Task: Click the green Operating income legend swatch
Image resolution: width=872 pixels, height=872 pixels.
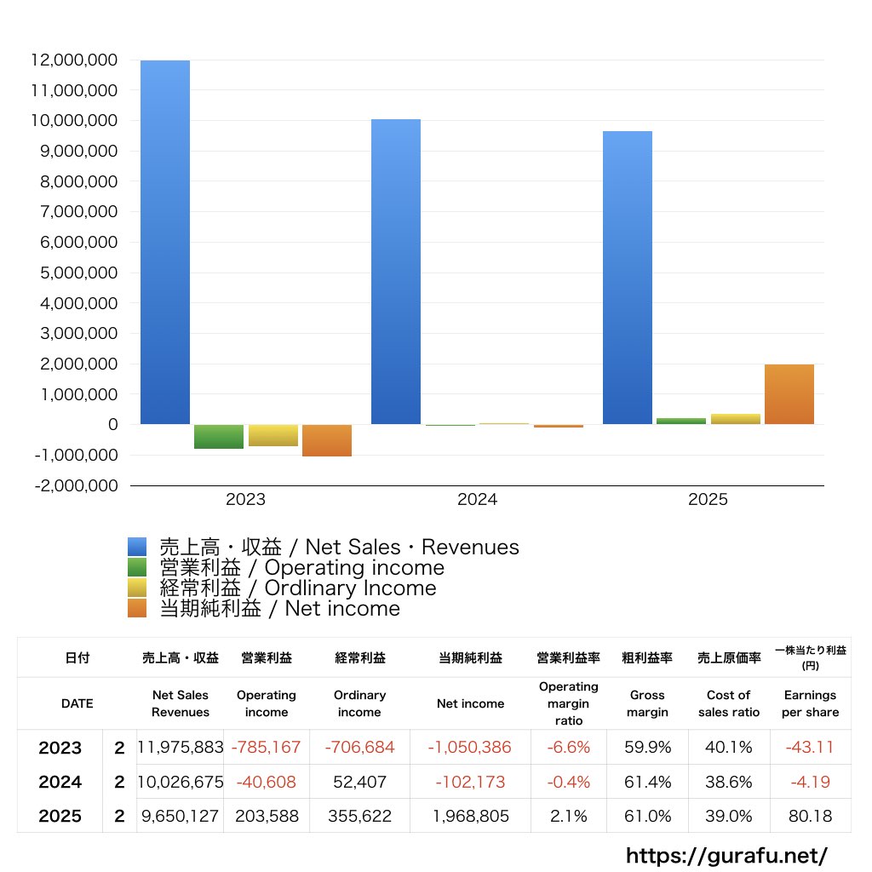Action: pyautogui.click(x=137, y=568)
